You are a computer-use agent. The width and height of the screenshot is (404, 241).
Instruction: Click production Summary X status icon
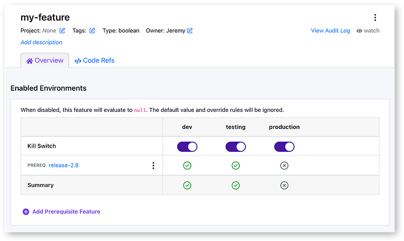pos(284,185)
